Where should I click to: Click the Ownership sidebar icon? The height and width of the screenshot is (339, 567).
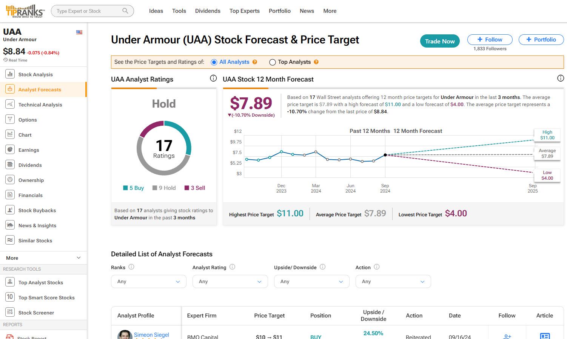tap(10, 180)
